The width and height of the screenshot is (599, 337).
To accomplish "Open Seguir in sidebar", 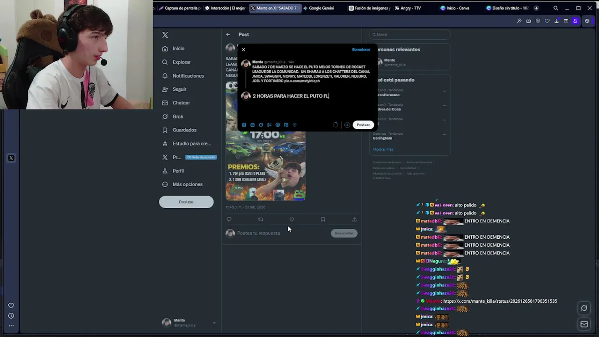I will coord(174,89).
